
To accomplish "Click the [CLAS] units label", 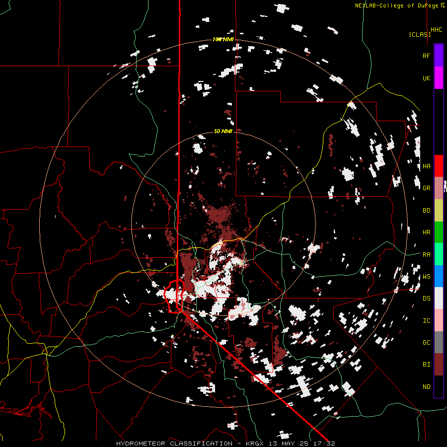I will coord(420,34).
